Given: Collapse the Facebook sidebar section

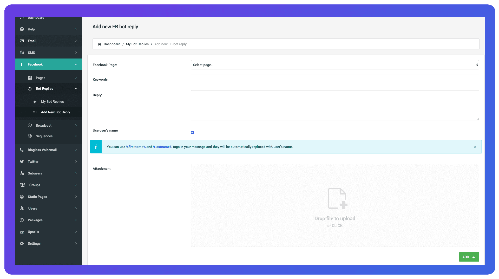Looking at the screenshot, I should (76, 64).
